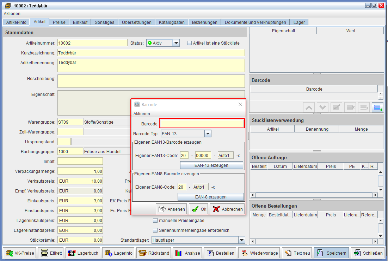Click Ansehen to preview the barcode
Viewport: 388px width, 261px height.
(172, 209)
